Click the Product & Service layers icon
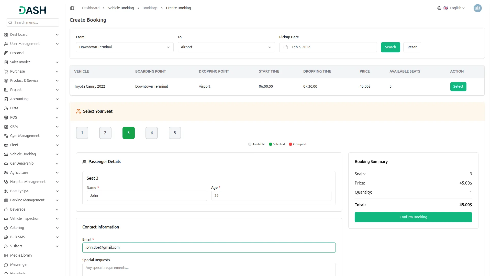Viewport: 491px width, 276px height. tap(6, 81)
